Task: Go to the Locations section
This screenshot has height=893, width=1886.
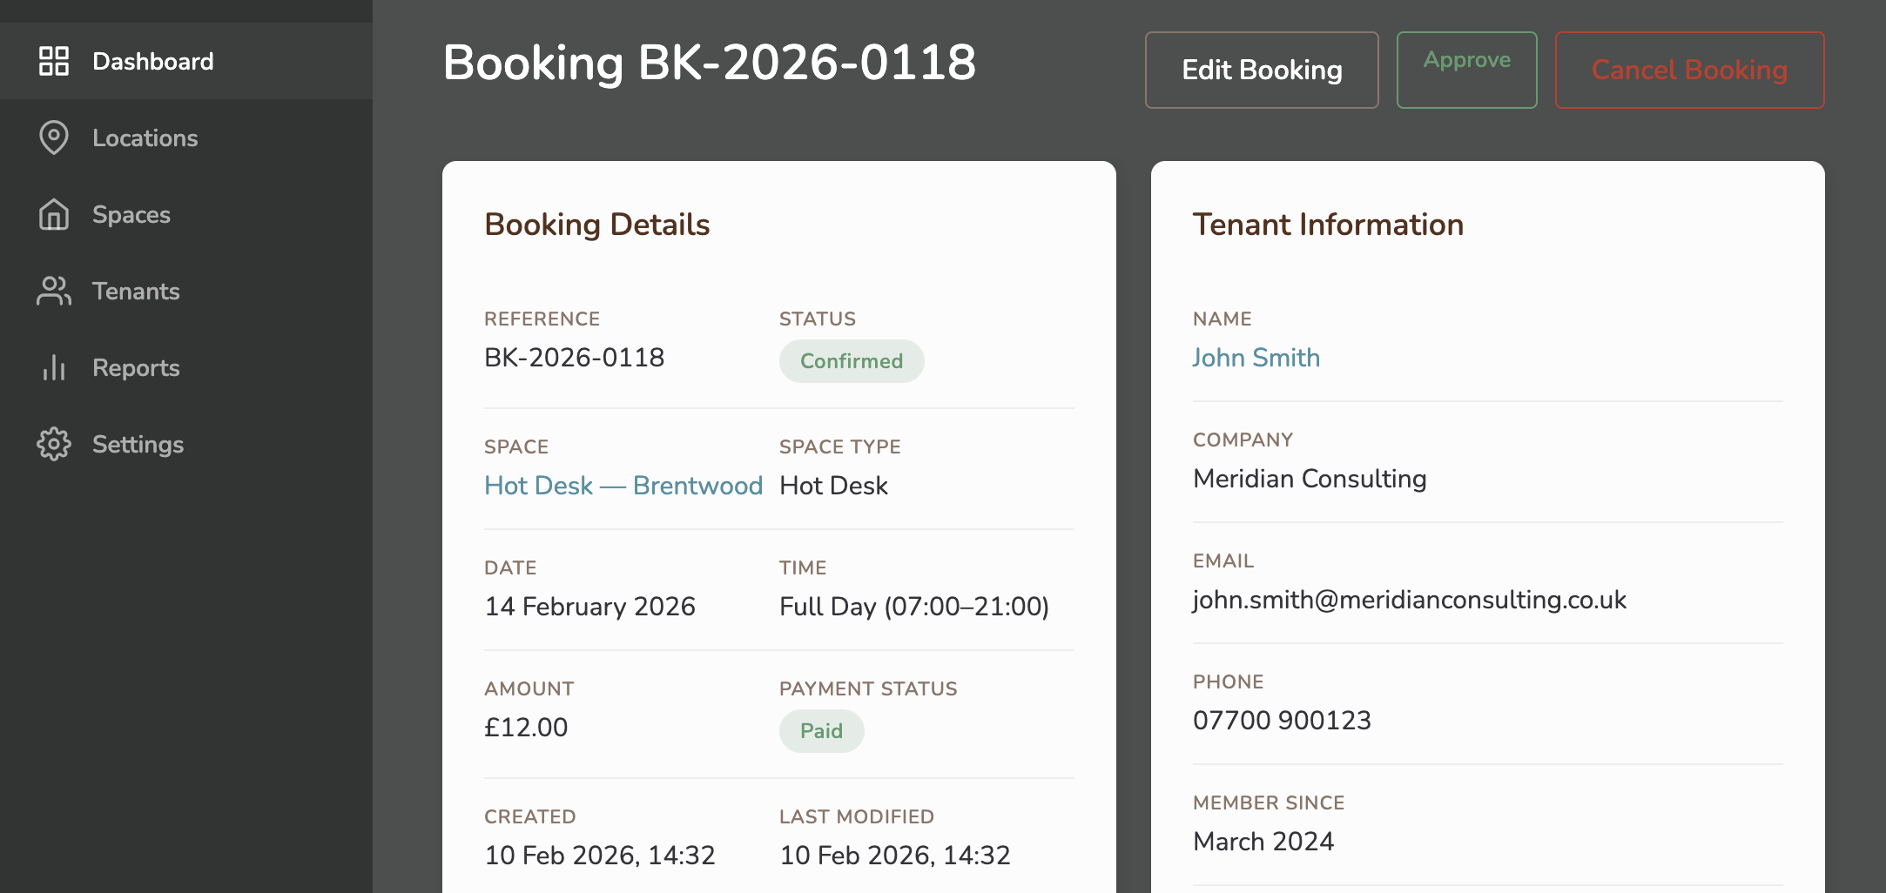Action: pyautogui.click(x=145, y=138)
